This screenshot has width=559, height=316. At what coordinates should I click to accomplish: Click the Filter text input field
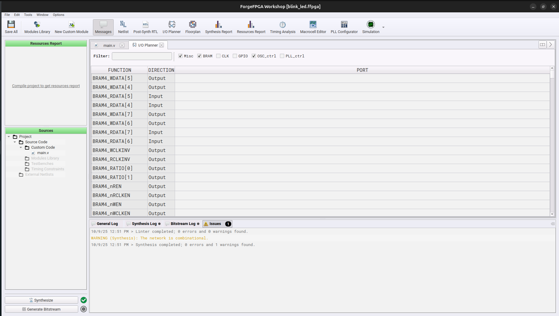[x=142, y=56]
